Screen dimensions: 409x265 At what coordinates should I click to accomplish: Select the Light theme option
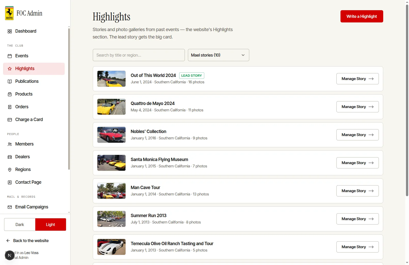[x=51, y=224]
